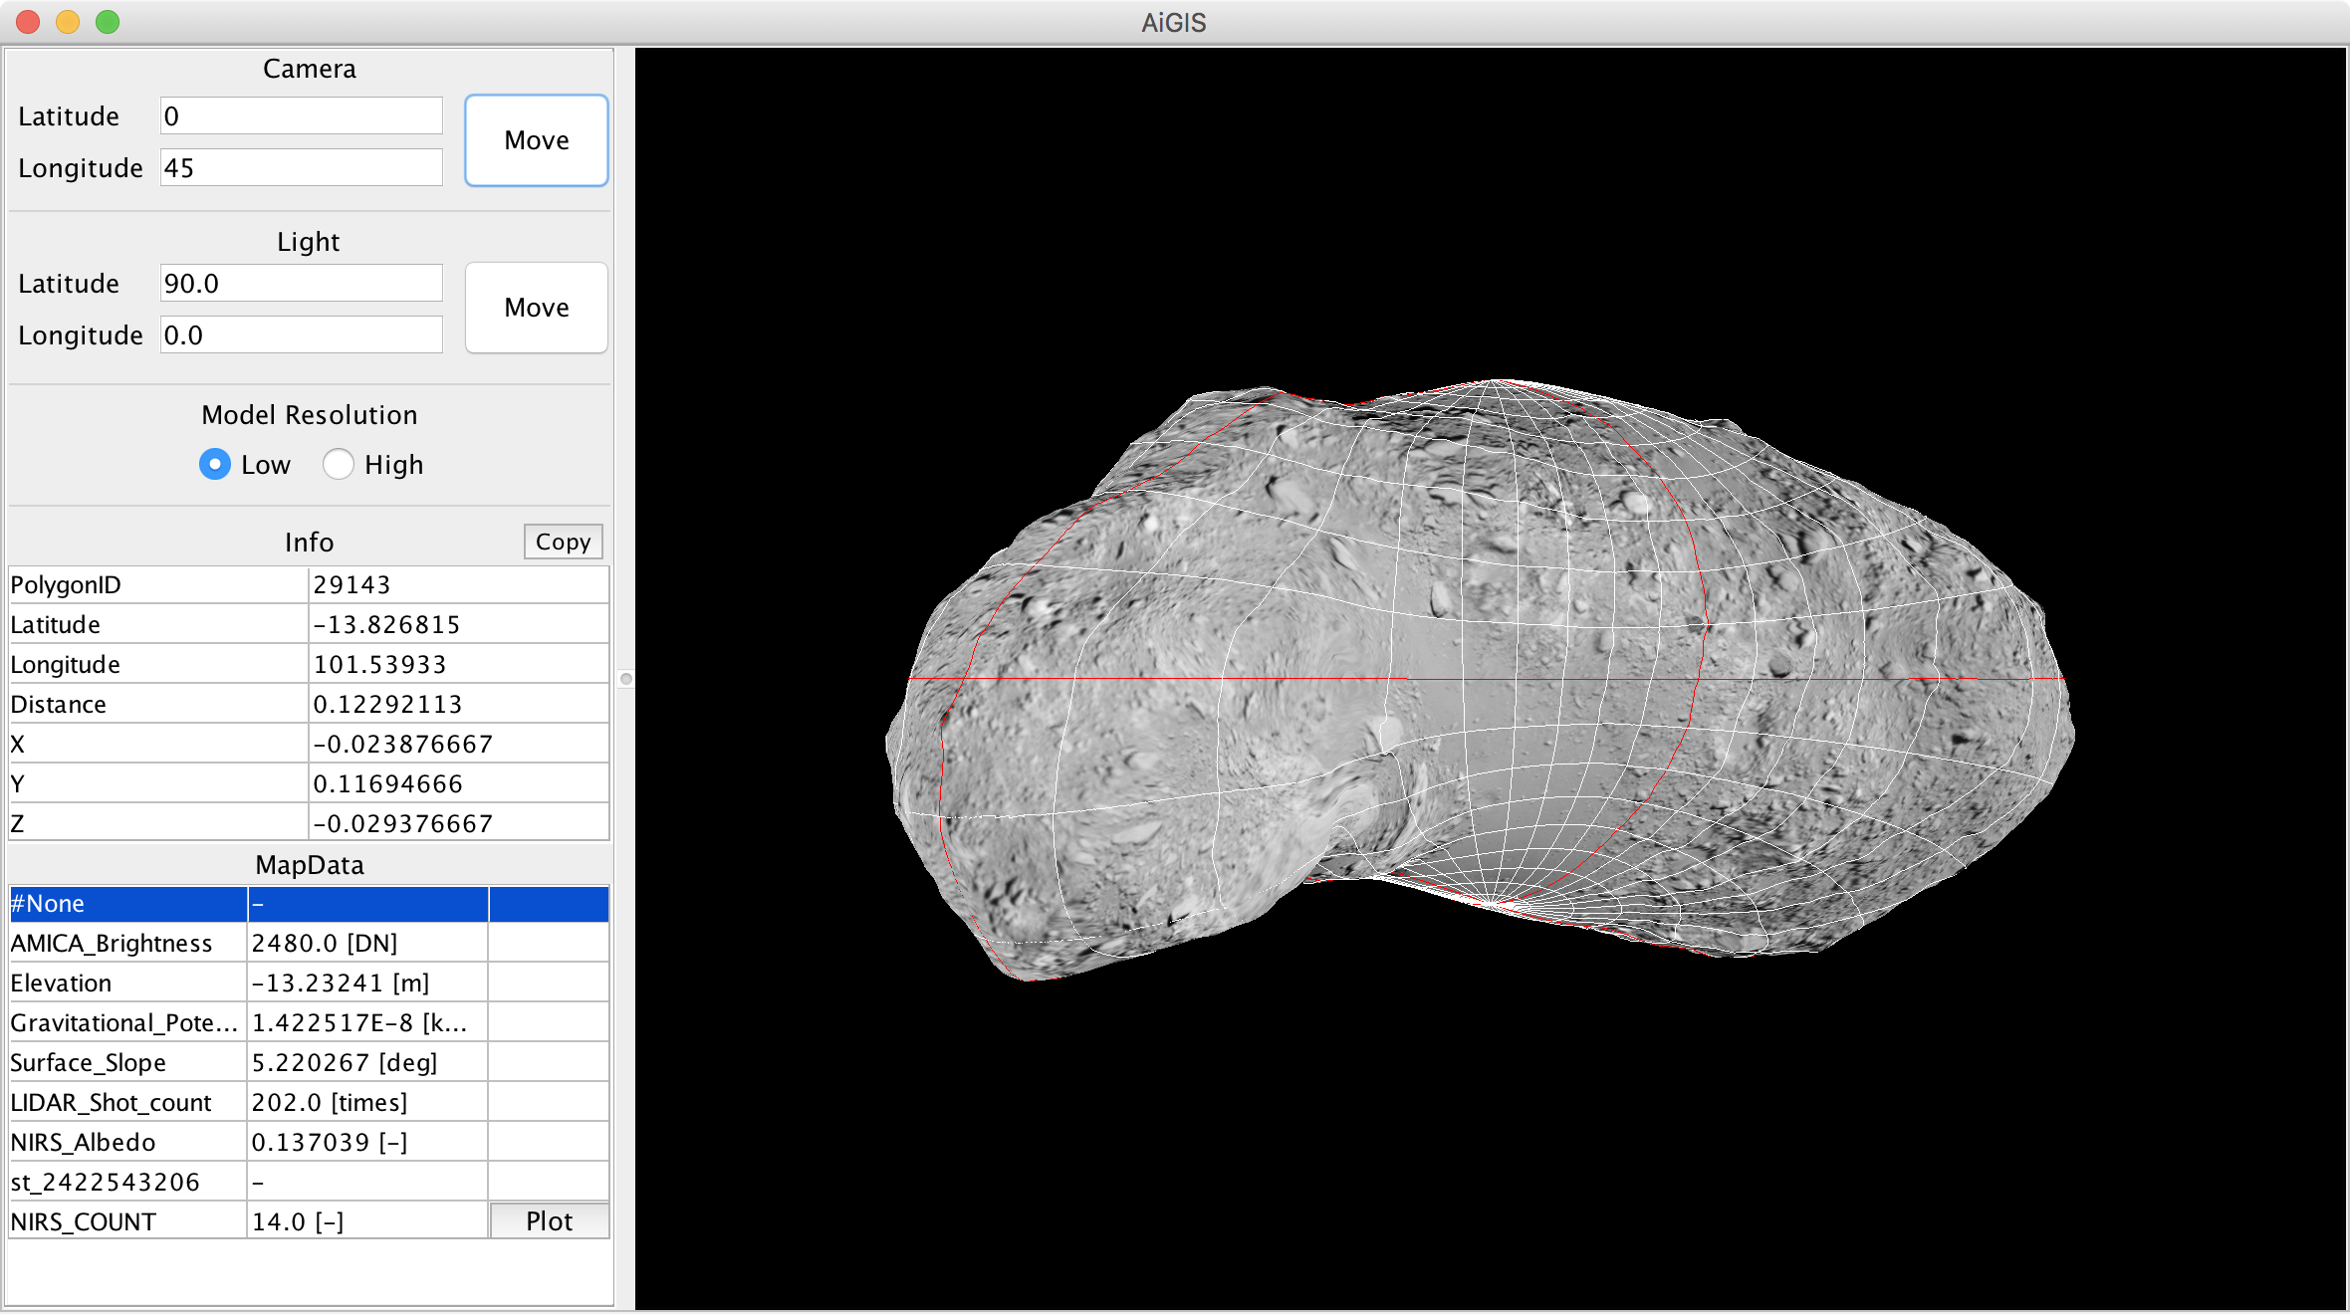Click the Camera Latitude field

301,116
